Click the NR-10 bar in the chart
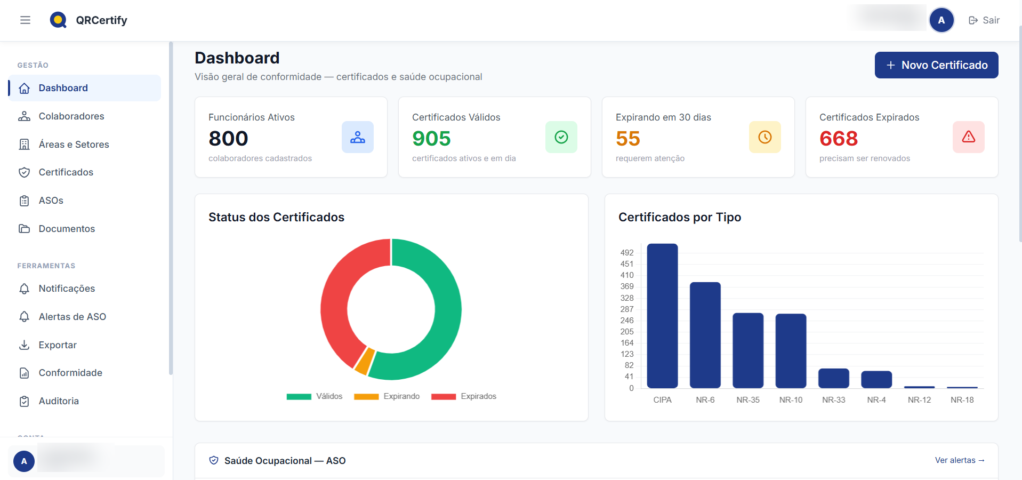The image size is (1022, 480). pyautogui.click(x=791, y=351)
